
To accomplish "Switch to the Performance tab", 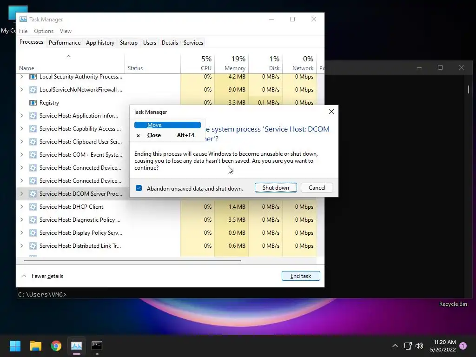I will (65, 43).
